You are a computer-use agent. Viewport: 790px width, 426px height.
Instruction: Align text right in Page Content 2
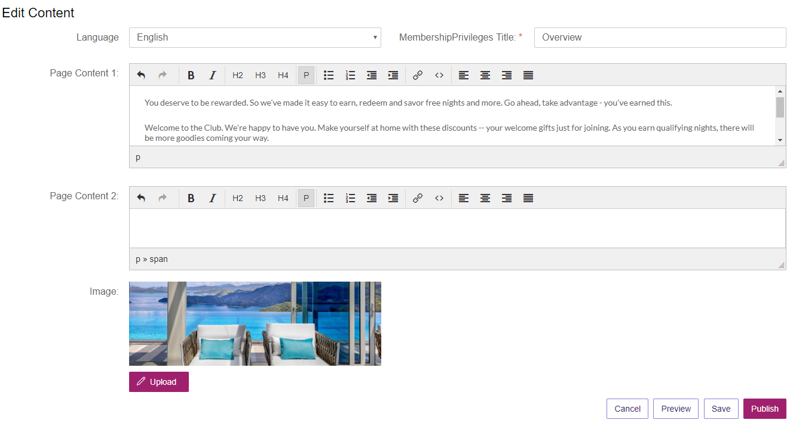[x=507, y=198]
